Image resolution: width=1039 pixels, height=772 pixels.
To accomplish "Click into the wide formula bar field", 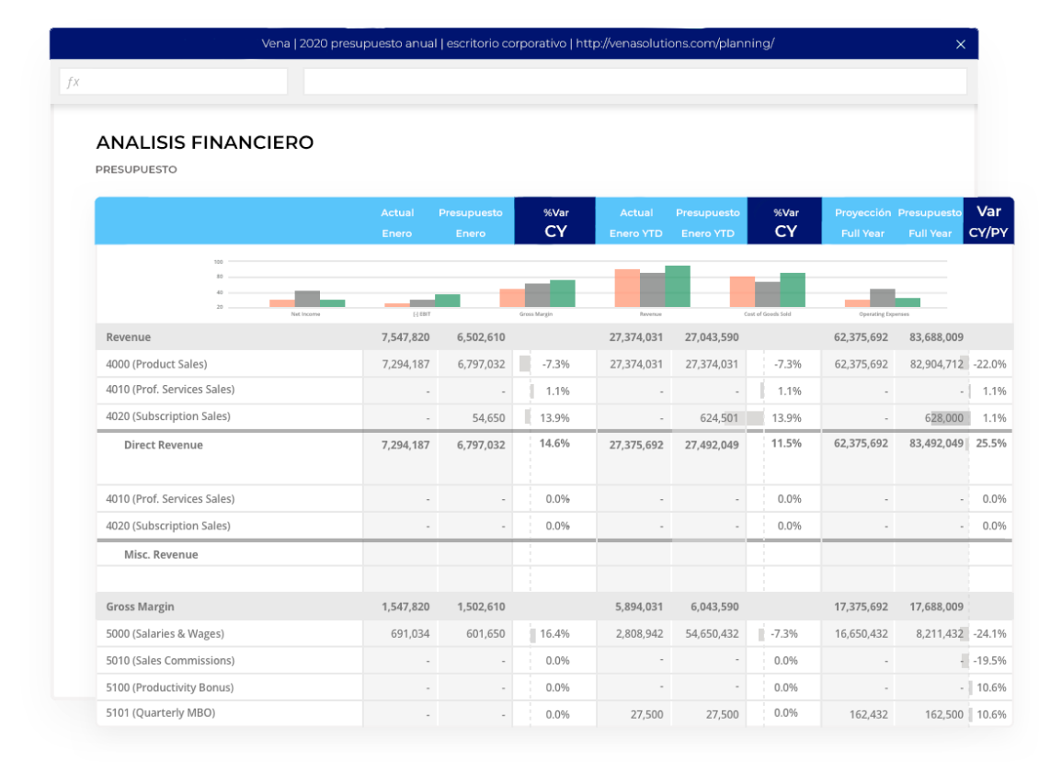I will [x=634, y=82].
